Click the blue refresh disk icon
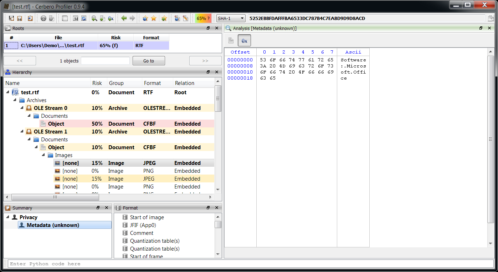 [84, 18]
